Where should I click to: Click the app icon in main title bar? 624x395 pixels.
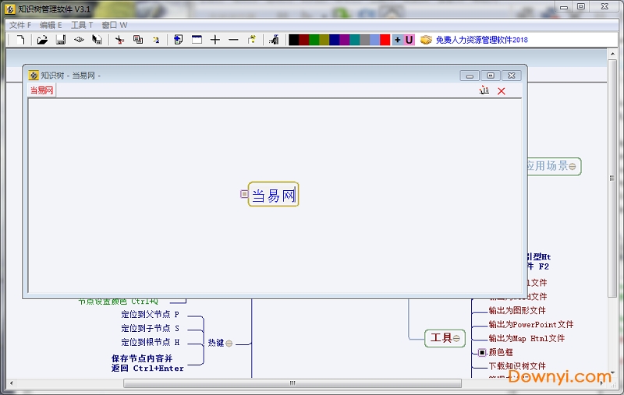point(10,9)
